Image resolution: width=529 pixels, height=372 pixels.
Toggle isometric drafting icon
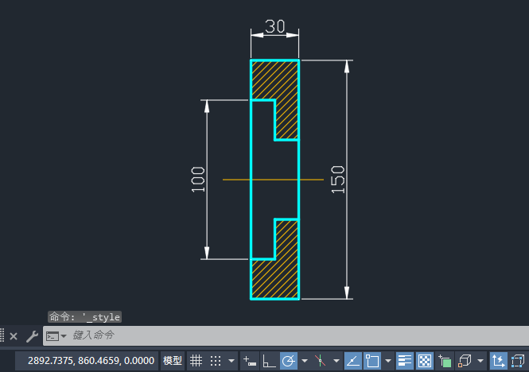[x=320, y=361]
